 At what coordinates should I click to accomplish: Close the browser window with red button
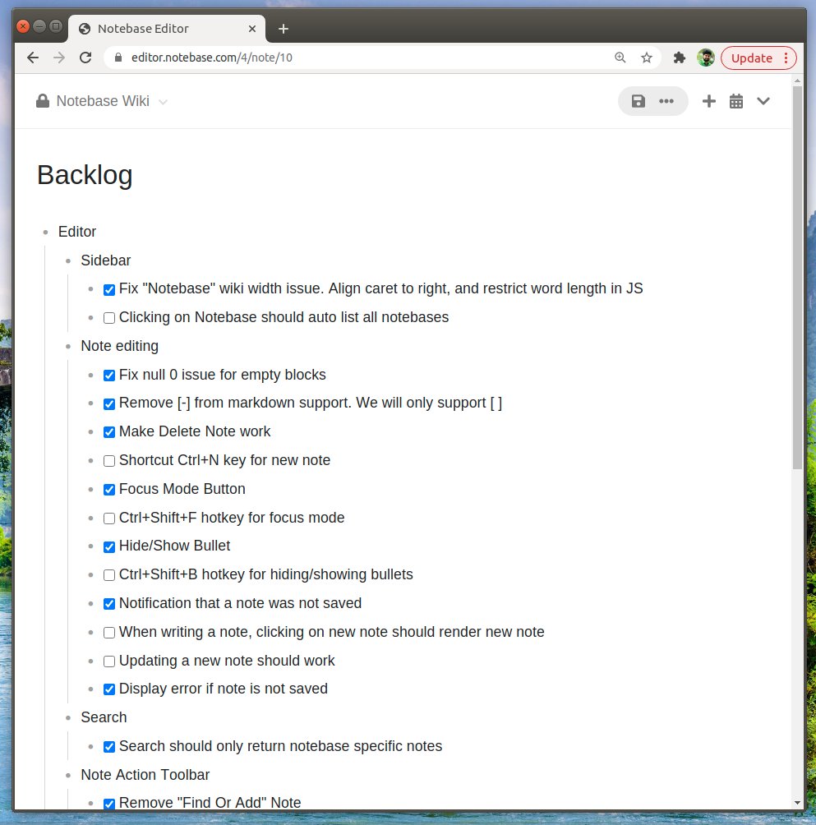pyautogui.click(x=23, y=25)
